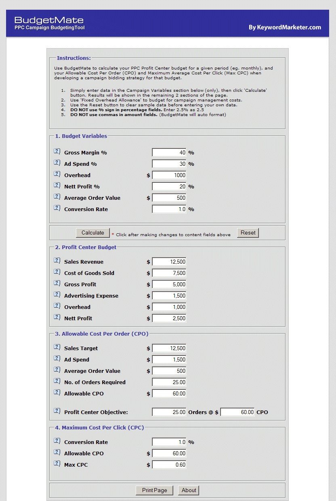
Task: Click the Reset button
Action: 248,233
